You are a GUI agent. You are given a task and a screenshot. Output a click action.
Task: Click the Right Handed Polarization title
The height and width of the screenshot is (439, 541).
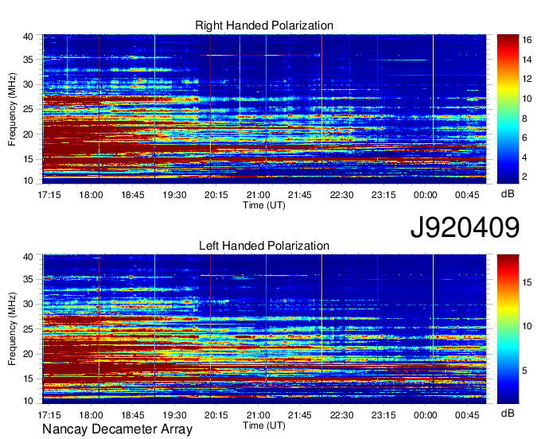[264, 25]
